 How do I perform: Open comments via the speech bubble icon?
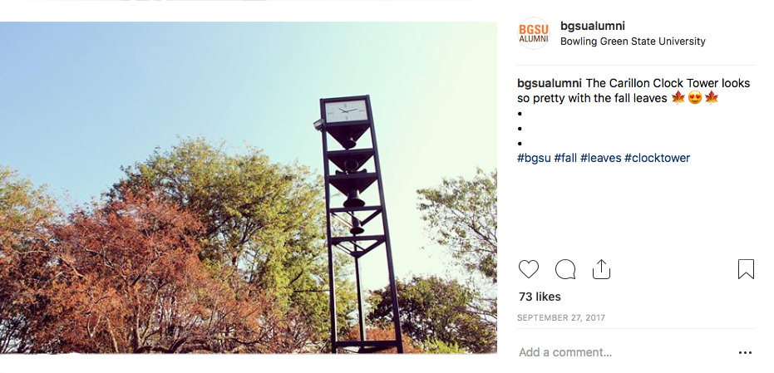click(x=565, y=269)
